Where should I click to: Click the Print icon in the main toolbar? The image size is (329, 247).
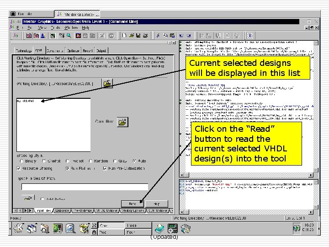click(x=145, y=36)
